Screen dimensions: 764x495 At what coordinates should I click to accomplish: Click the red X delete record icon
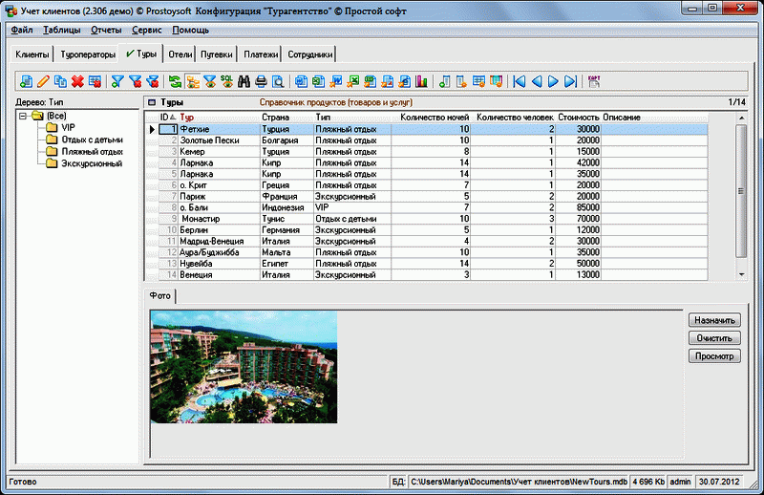(x=77, y=81)
